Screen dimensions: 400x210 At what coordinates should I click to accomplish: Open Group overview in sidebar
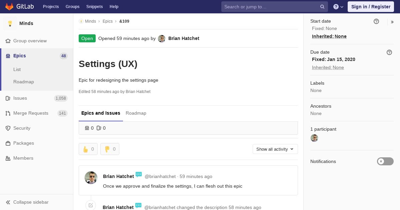coord(30,41)
